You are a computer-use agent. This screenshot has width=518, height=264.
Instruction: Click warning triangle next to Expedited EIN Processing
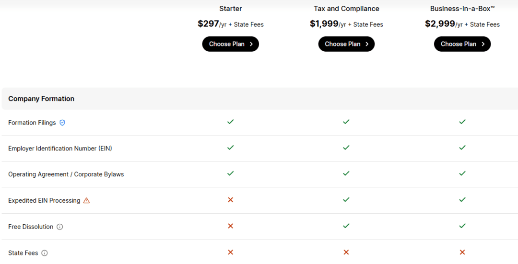86,201
